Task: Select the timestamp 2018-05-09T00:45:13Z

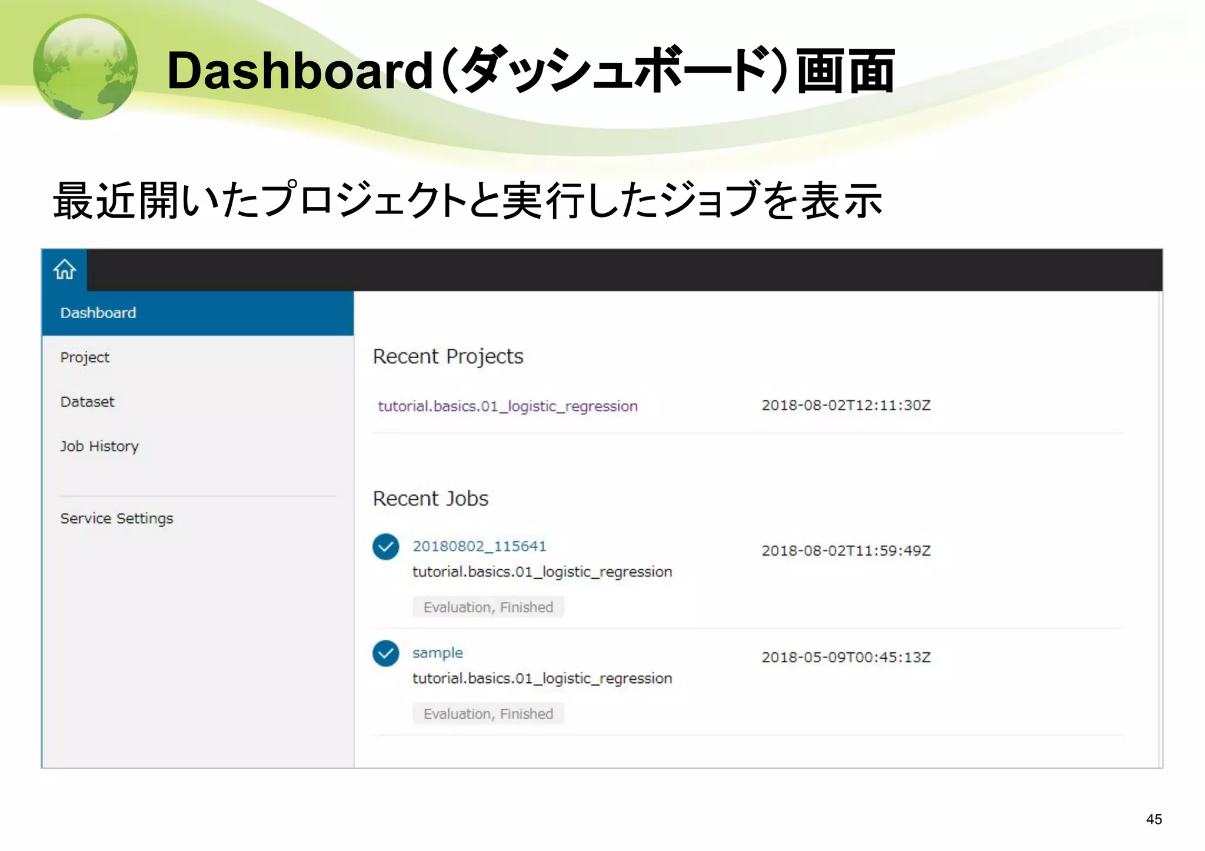Action: 846,657
